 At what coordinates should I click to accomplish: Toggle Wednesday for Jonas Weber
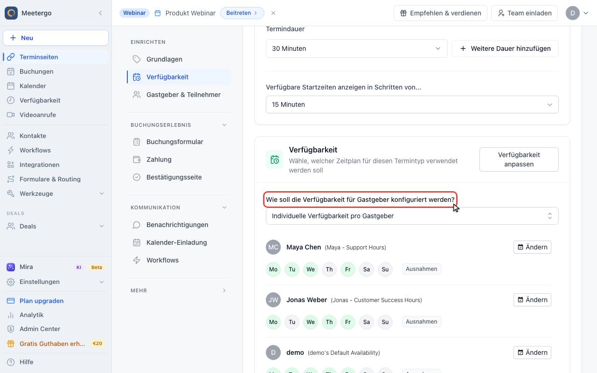[x=311, y=322]
